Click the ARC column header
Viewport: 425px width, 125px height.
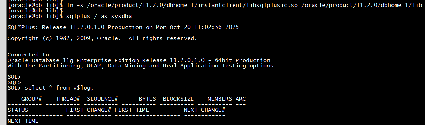[240, 99]
